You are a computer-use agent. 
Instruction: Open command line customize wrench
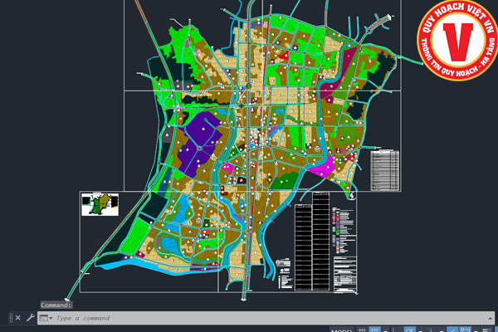[x=31, y=318]
